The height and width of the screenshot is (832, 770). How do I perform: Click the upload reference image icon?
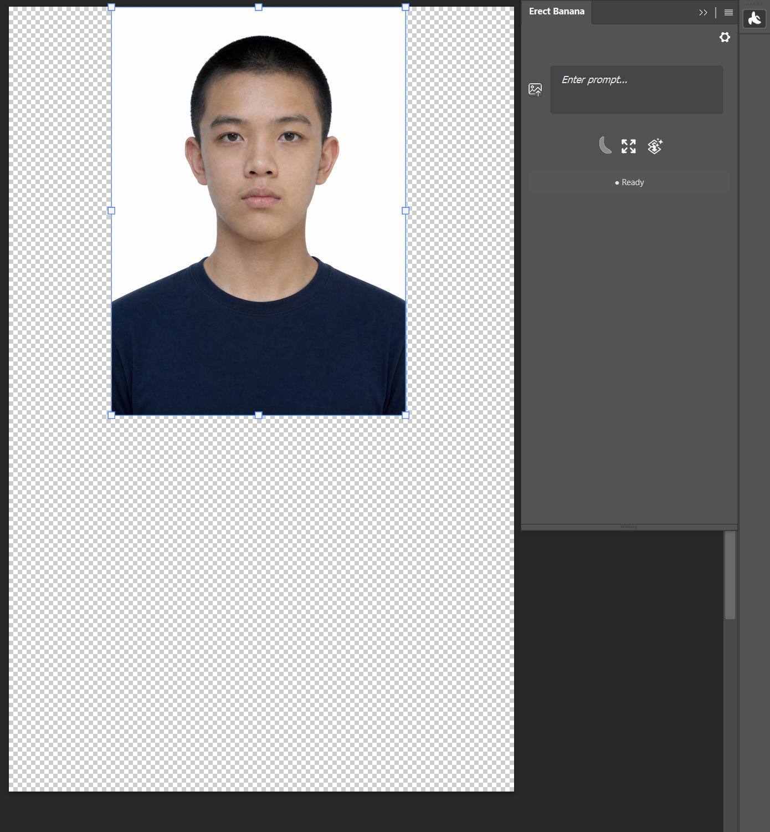coord(535,89)
